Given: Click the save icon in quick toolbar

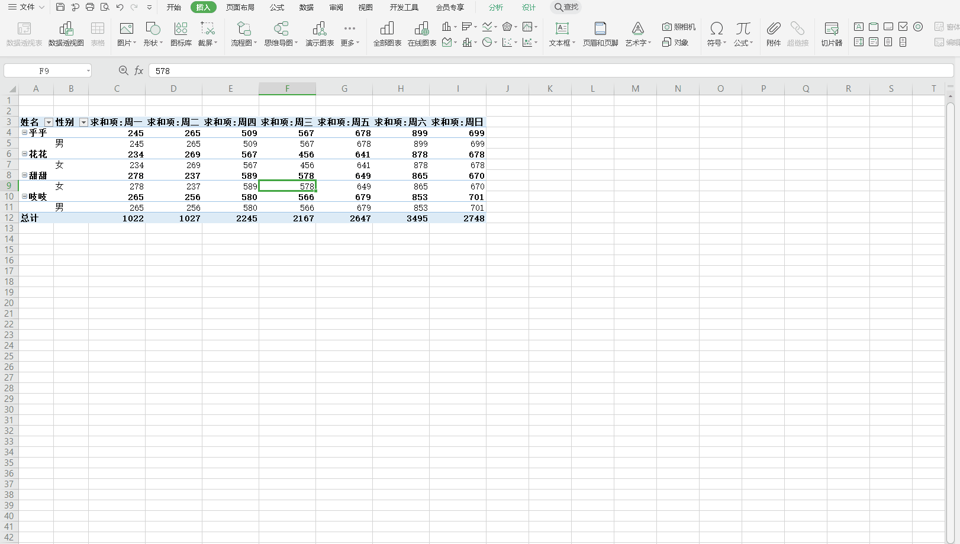Looking at the screenshot, I should click(x=60, y=7).
